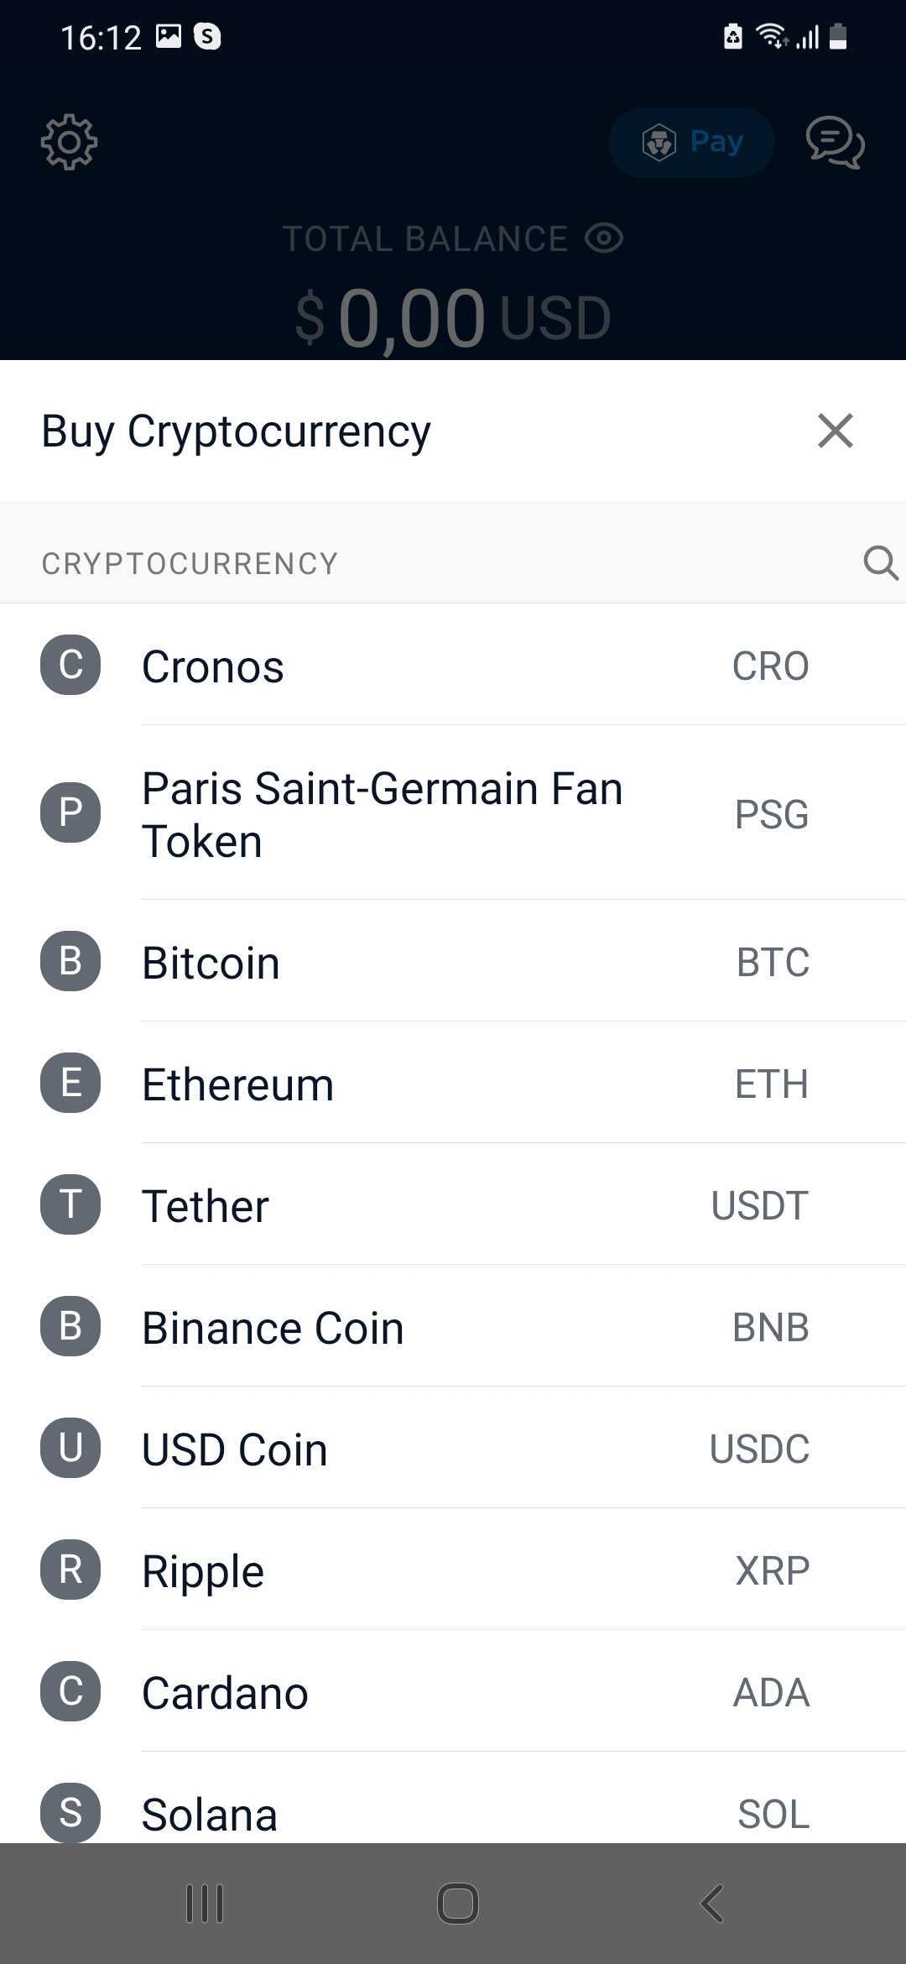Tap the Ethereum E avatar icon
This screenshot has width=906, height=1964.
tap(70, 1083)
